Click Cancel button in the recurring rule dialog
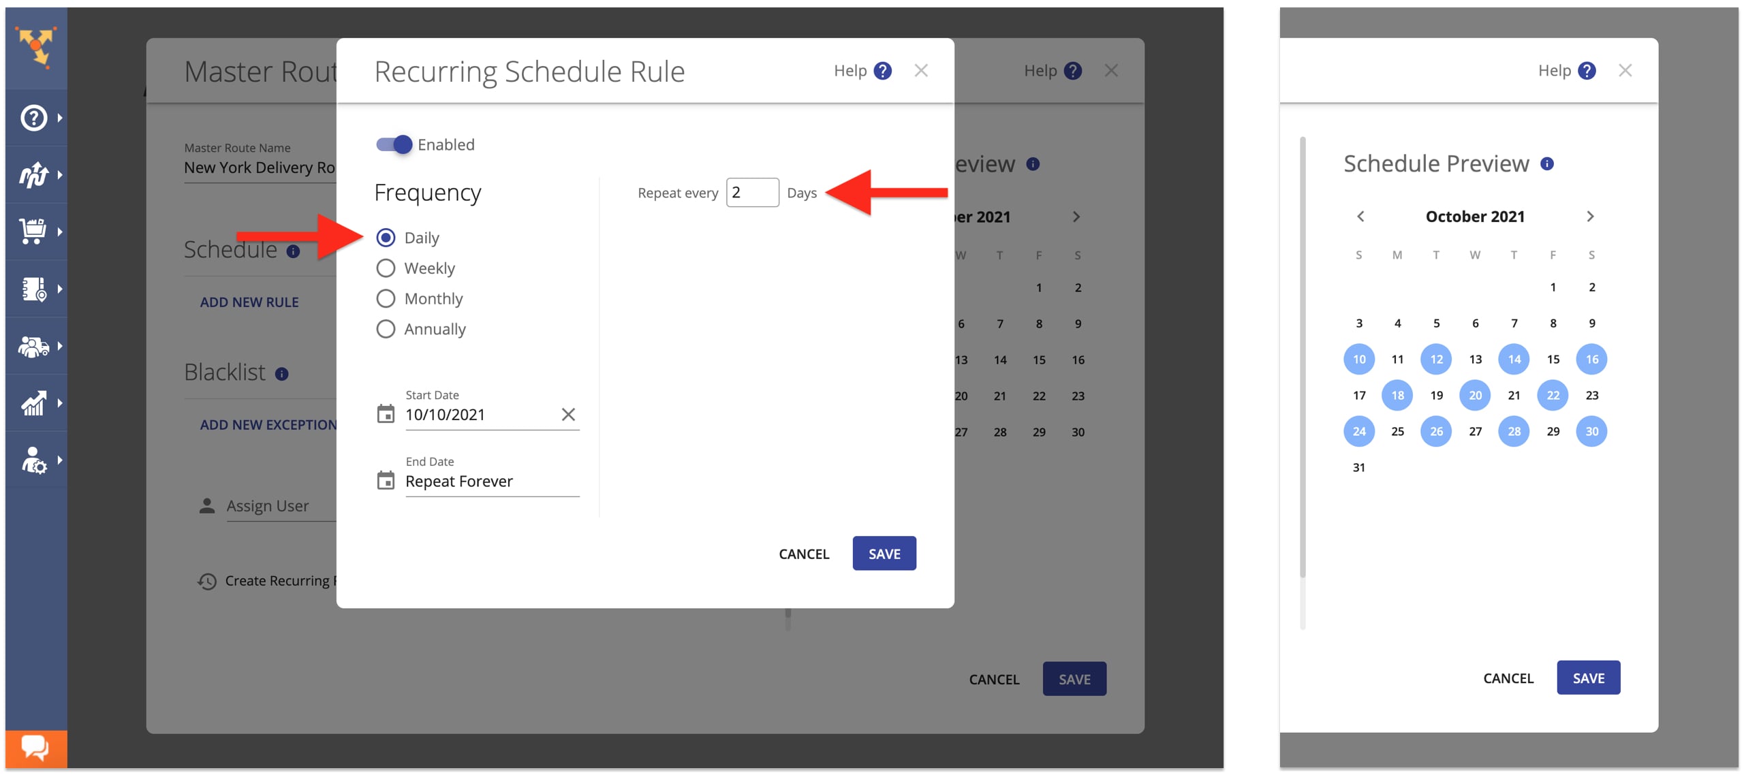1744x777 pixels. (x=805, y=552)
